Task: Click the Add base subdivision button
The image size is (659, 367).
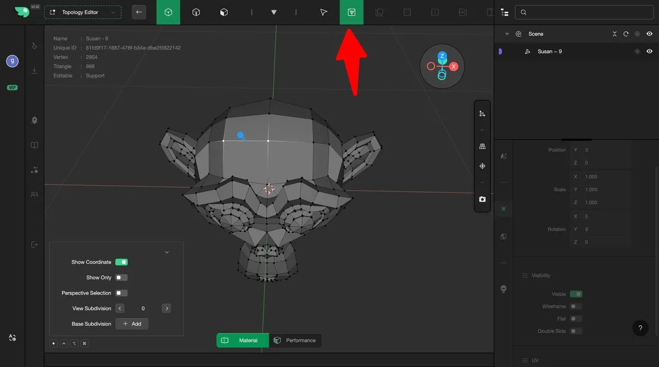Action: point(132,324)
